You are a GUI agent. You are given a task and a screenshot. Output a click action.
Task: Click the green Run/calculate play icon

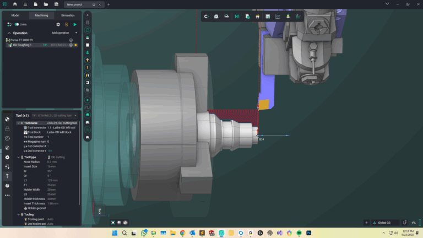pos(75,24)
